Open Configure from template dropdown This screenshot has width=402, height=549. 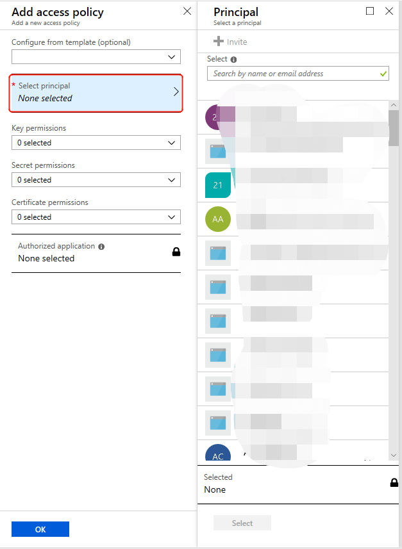coord(96,57)
